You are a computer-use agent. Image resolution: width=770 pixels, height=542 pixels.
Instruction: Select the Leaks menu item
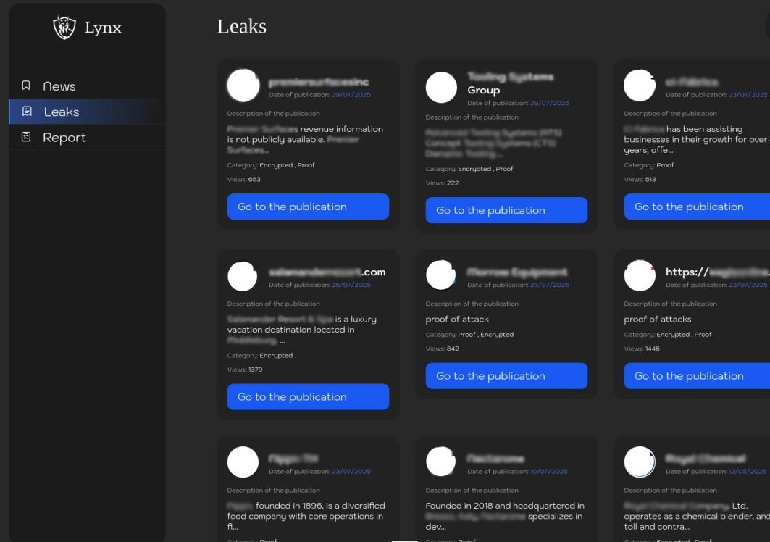coord(87,112)
